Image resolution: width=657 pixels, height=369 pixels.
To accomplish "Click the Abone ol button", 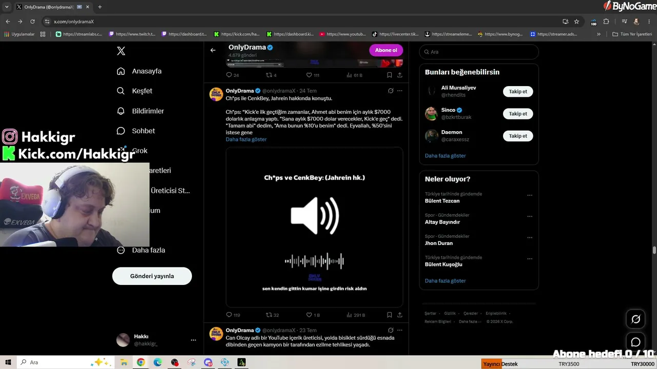I will [386, 50].
